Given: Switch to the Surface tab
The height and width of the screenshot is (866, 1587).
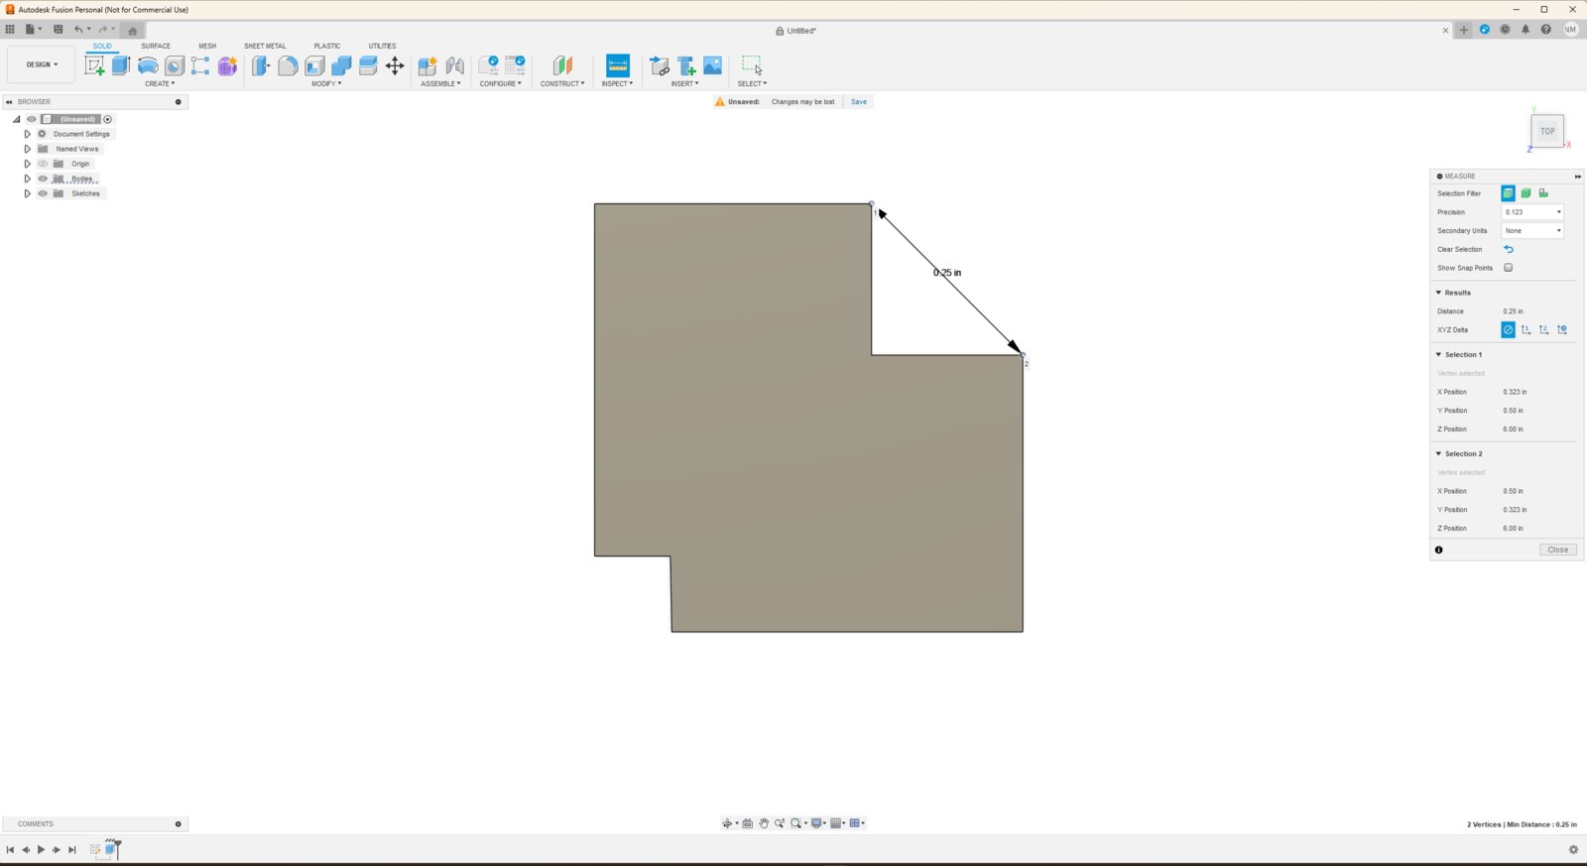Looking at the screenshot, I should tap(156, 46).
